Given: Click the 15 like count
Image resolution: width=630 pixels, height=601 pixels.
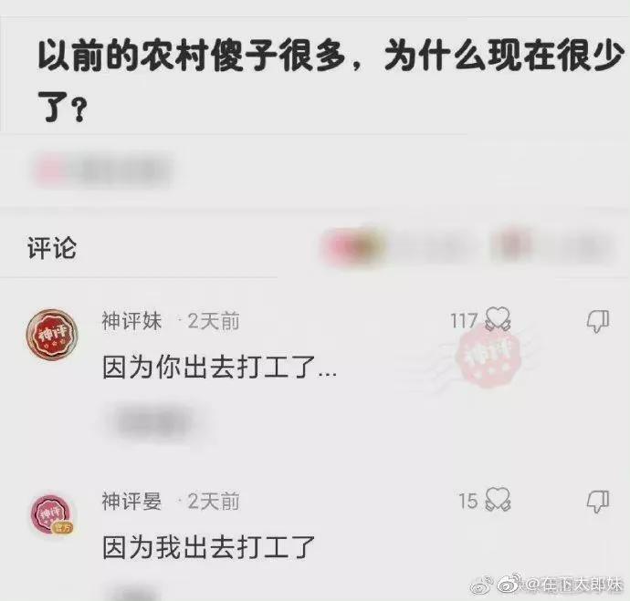Looking at the screenshot, I should point(468,501).
